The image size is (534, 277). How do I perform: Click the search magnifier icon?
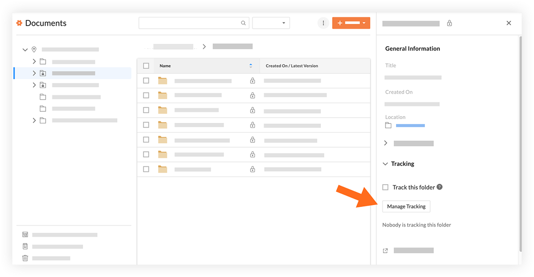click(x=243, y=23)
